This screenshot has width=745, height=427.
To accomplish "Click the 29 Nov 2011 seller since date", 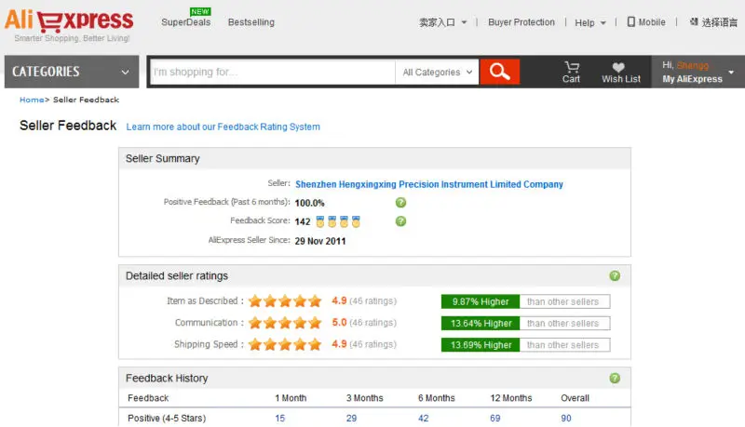I will tap(320, 241).
